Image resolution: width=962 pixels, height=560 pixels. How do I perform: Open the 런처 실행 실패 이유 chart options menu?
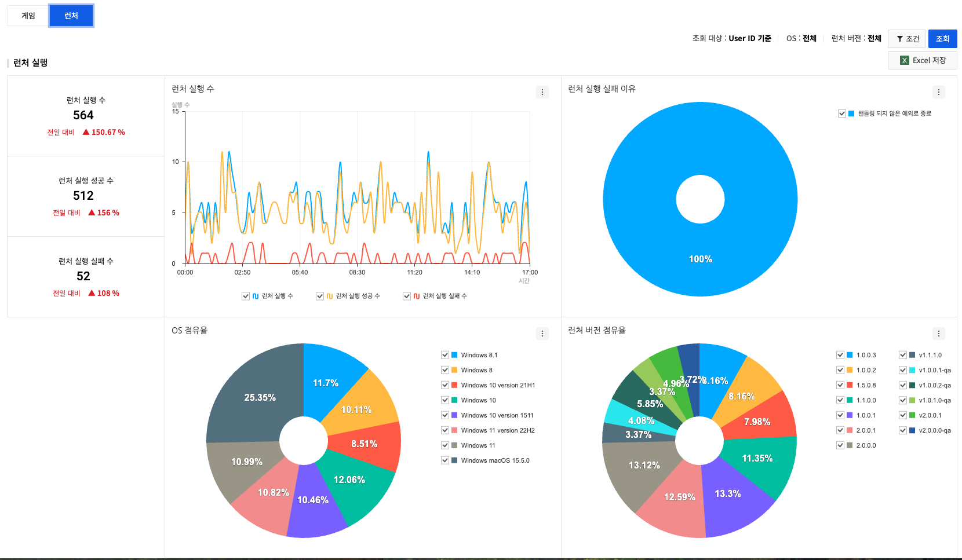point(939,92)
